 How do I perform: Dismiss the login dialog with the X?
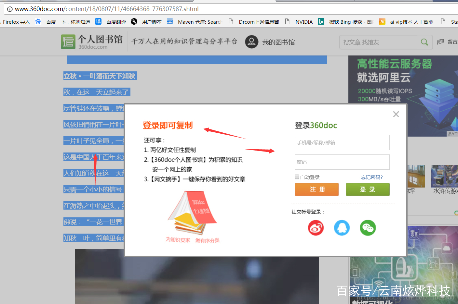[x=396, y=114]
